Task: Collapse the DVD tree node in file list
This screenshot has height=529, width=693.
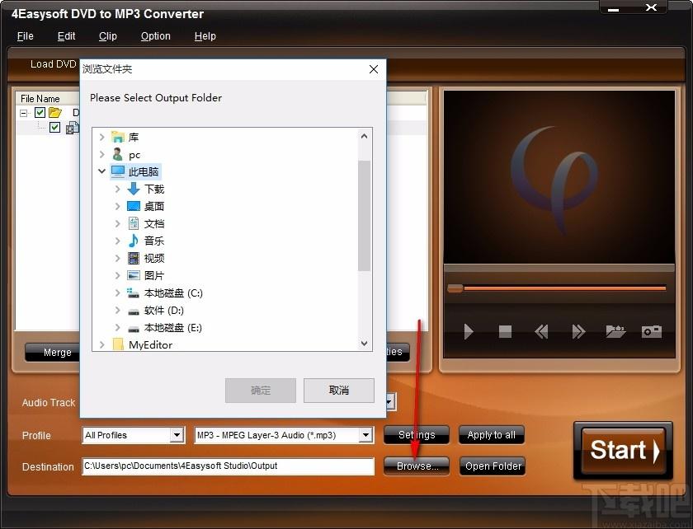Action: point(23,114)
